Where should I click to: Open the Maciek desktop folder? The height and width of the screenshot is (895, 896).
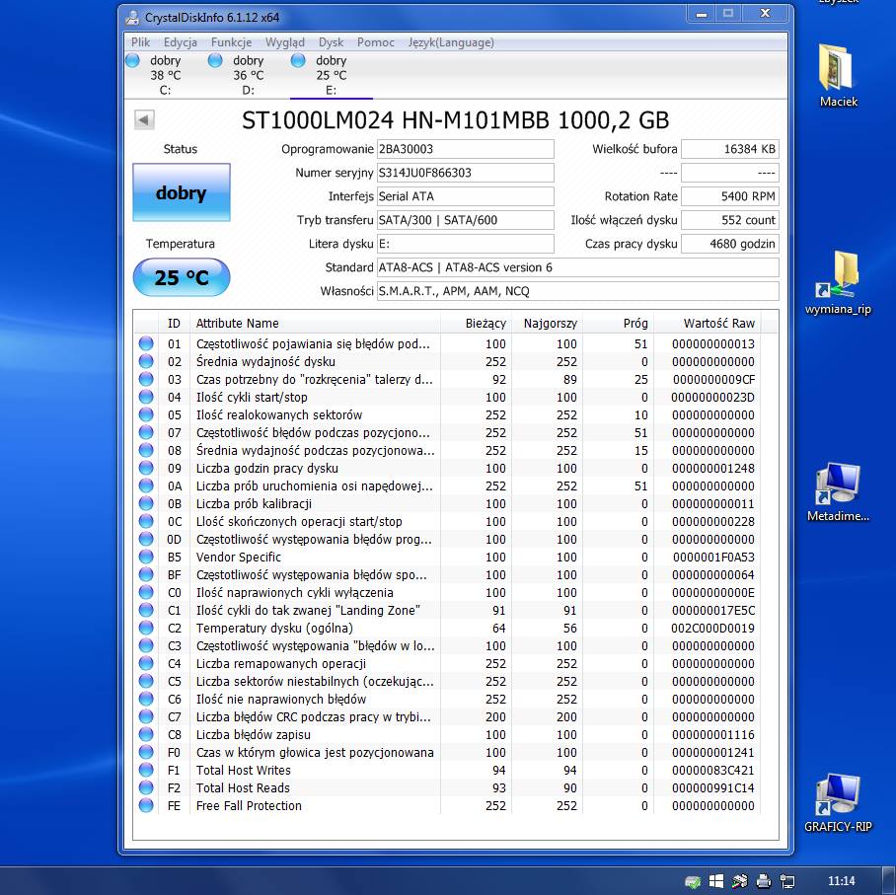838,76
